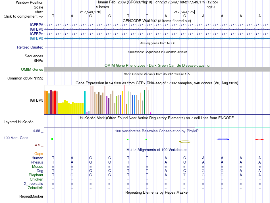Click the 4.88 PhyloP upper scale value

pos(36,131)
